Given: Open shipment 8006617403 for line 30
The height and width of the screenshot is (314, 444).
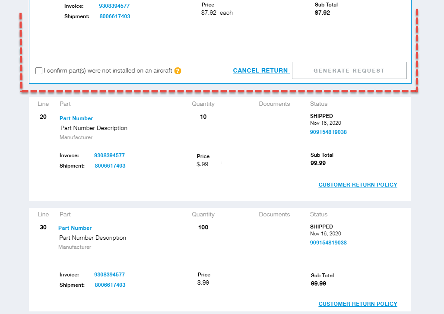Looking at the screenshot, I should coord(110,285).
